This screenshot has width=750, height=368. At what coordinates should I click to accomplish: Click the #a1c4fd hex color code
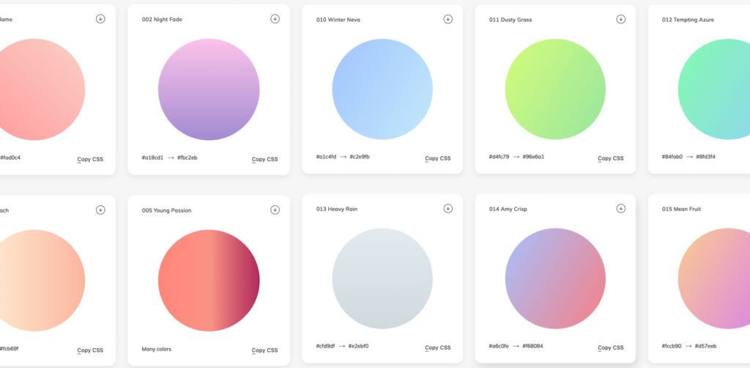[x=326, y=156]
